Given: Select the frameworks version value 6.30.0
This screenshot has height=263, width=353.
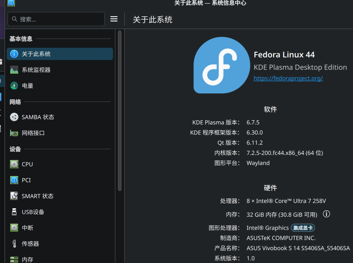Looking at the screenshot, I should pos(255,133).
